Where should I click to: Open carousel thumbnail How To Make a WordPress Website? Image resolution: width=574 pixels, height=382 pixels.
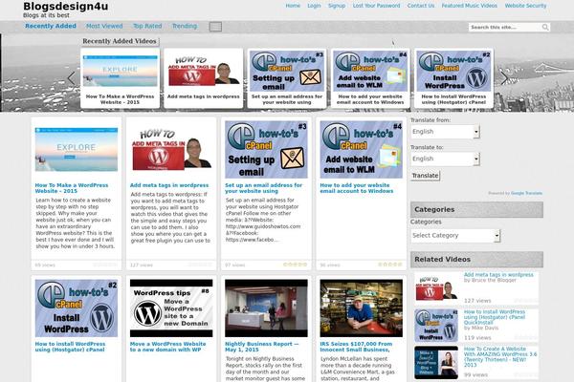tap(121, 71)
